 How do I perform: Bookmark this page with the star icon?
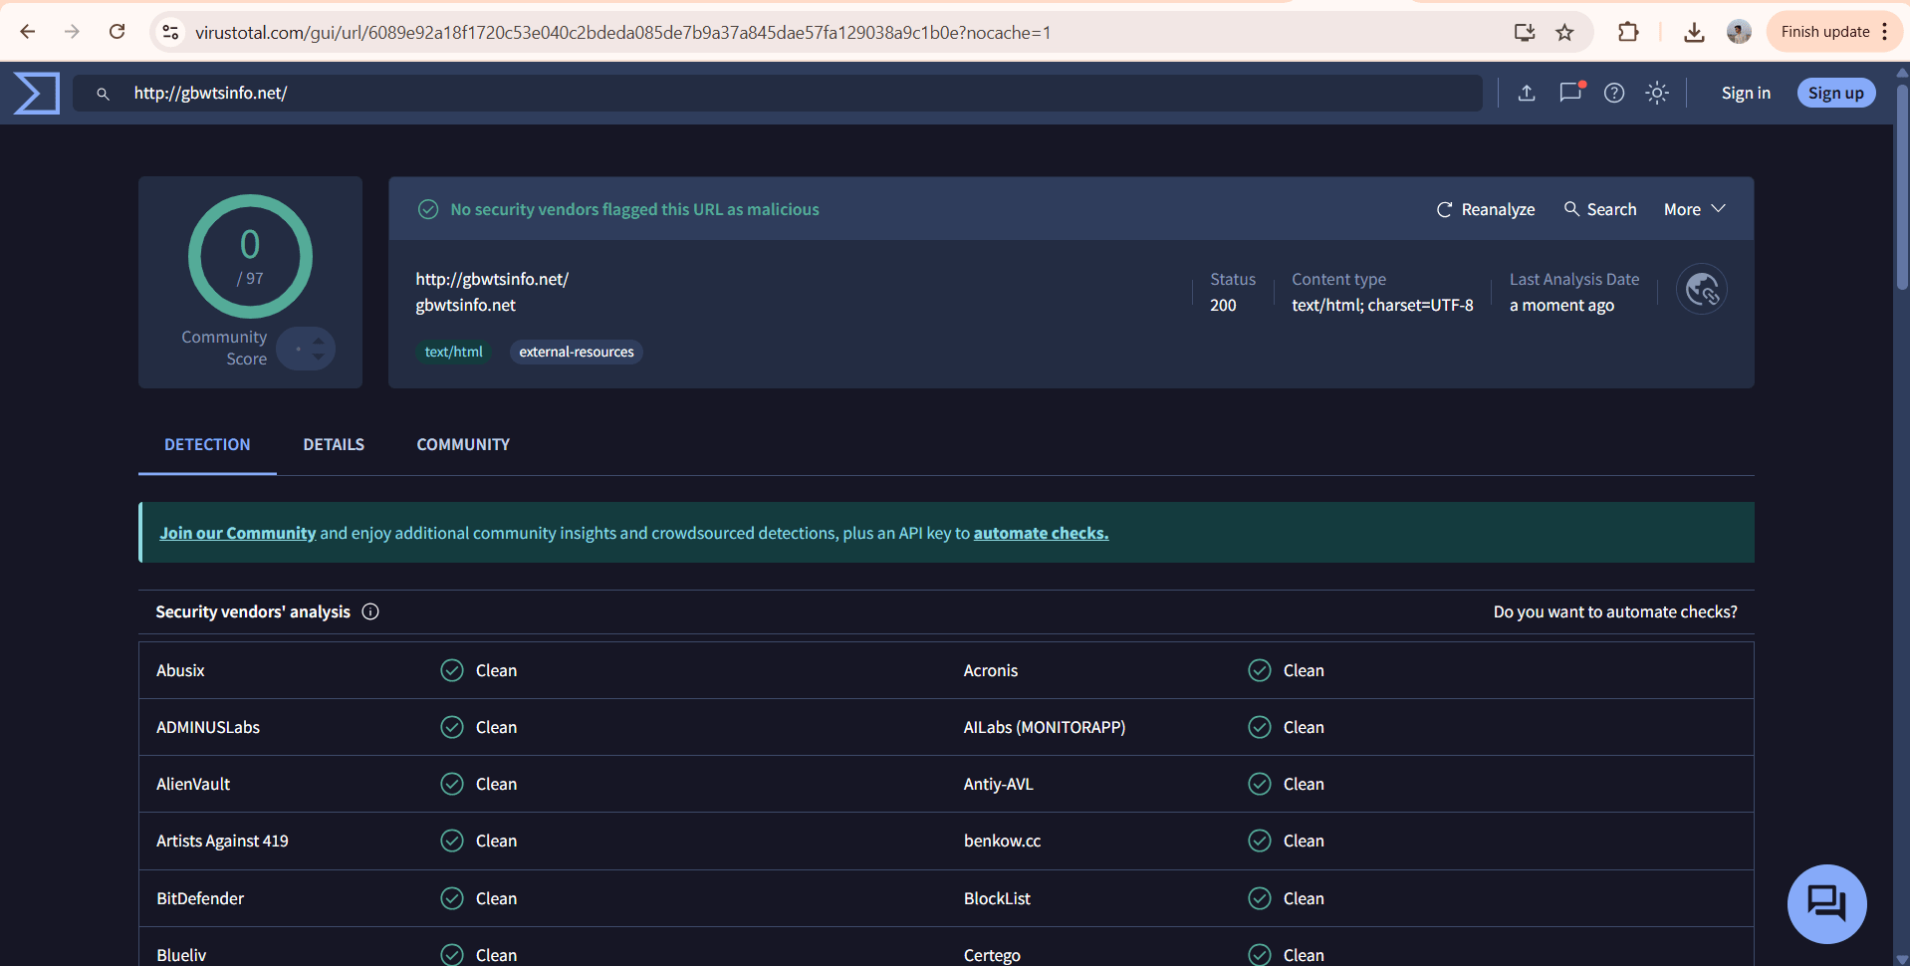(x=1565, y=33)
